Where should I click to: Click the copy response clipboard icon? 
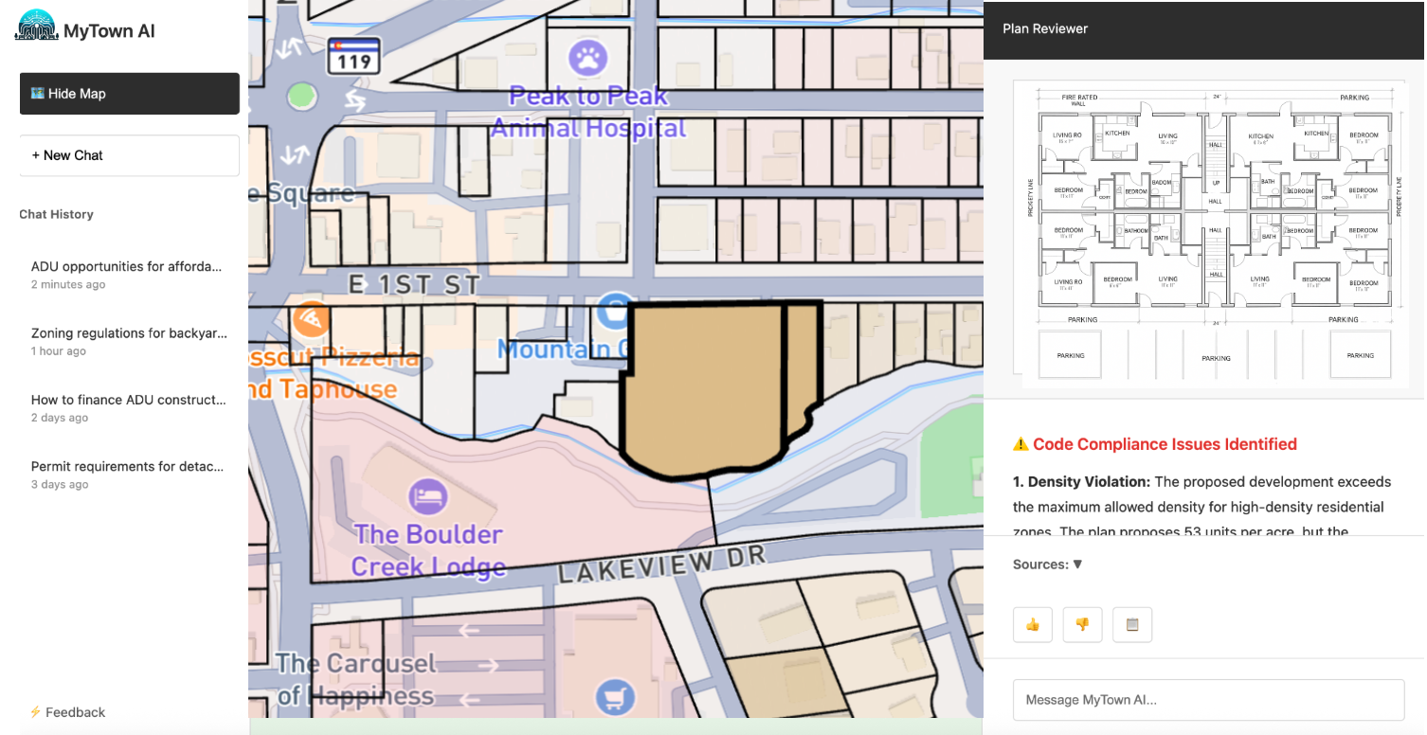(x=1131, y=625)
